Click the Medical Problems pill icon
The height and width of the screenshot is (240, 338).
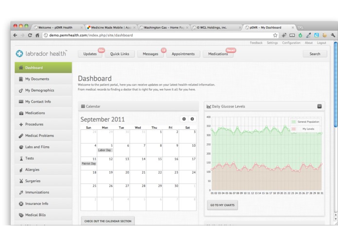tap(21, 136)
